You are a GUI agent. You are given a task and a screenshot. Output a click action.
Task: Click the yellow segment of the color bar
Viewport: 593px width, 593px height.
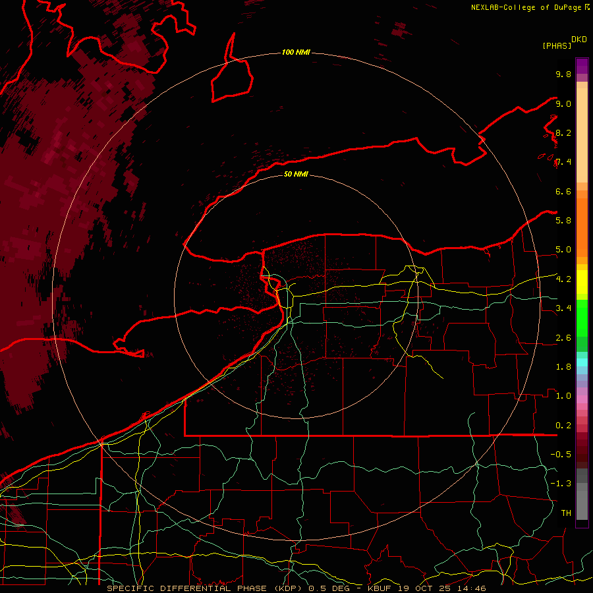pyautogui.click(x=582, y=282)
